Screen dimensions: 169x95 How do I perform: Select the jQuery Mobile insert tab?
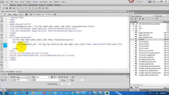(32, 5)
